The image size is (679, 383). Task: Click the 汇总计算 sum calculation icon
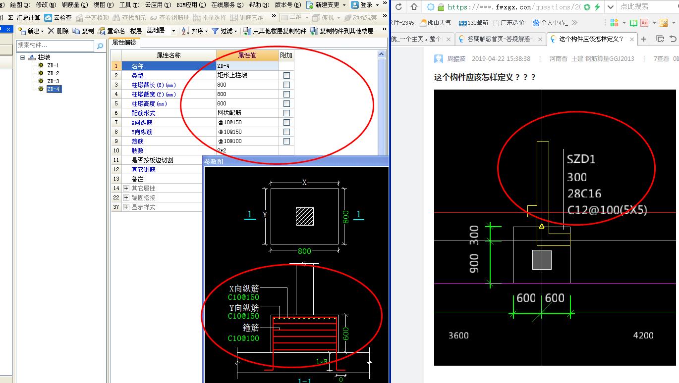(x=10, y=17)
